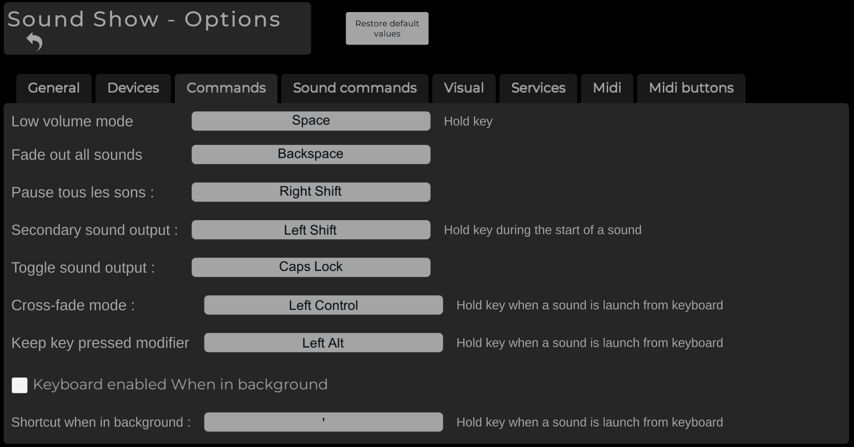Change Left Shift secondary output key

point(311,230)
